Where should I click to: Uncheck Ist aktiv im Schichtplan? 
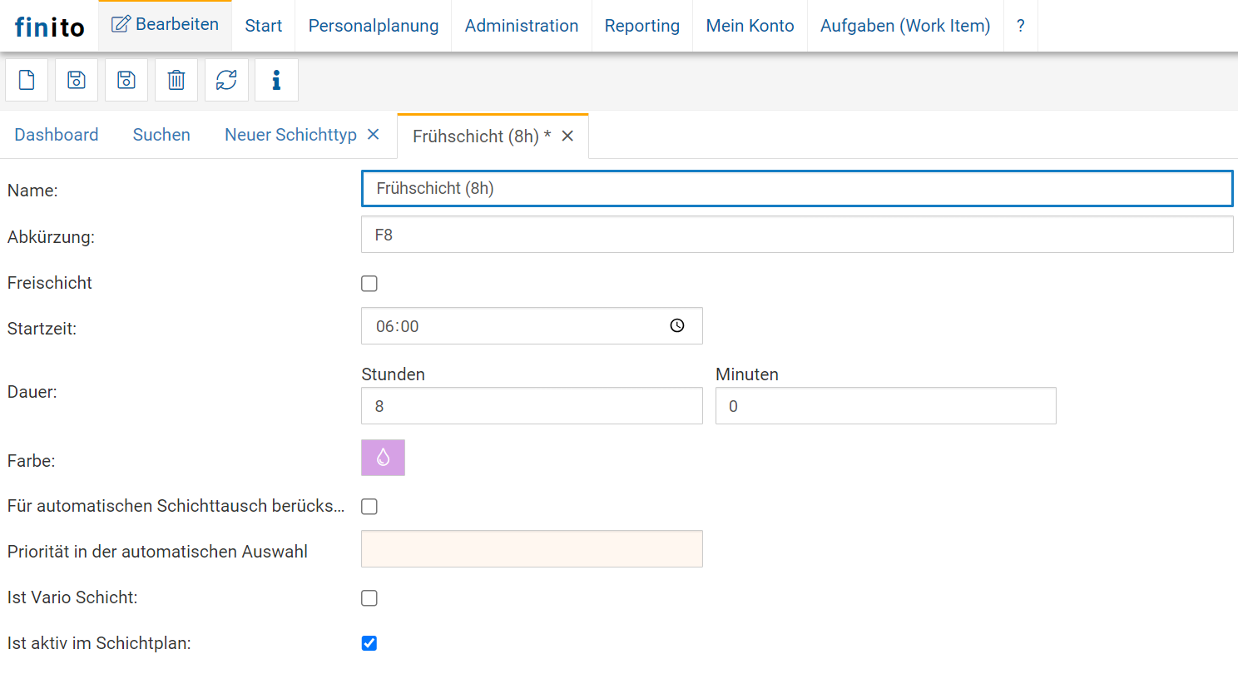click(369, 643)
